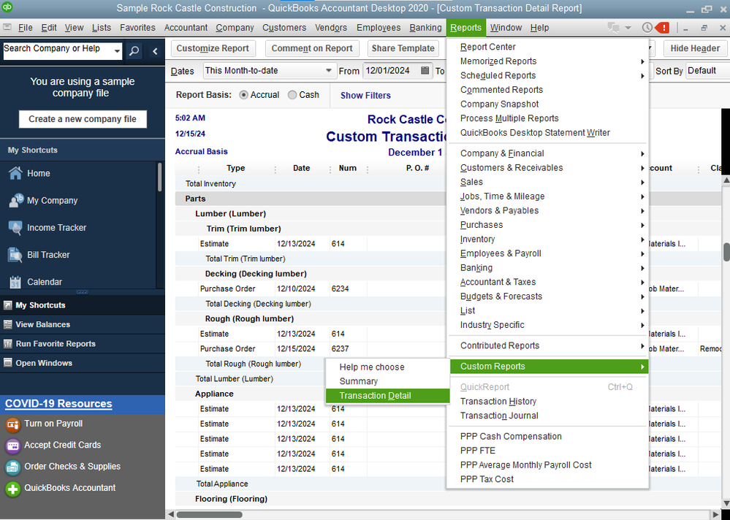Expand Contributed Reports submenu
The width and height of the screenshot is (730, 520).
[x=642, y=345]
